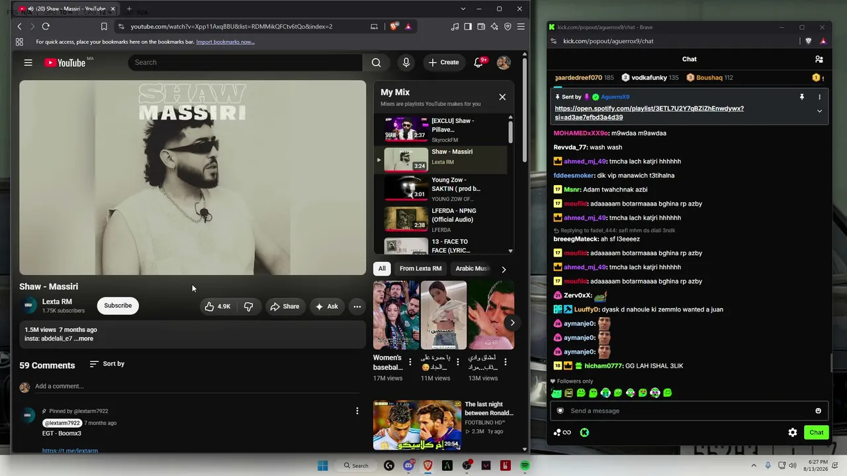This screenshot has height=476, width=847.
Task: Send message with green Chat button
Action: [x=817, y=432]
